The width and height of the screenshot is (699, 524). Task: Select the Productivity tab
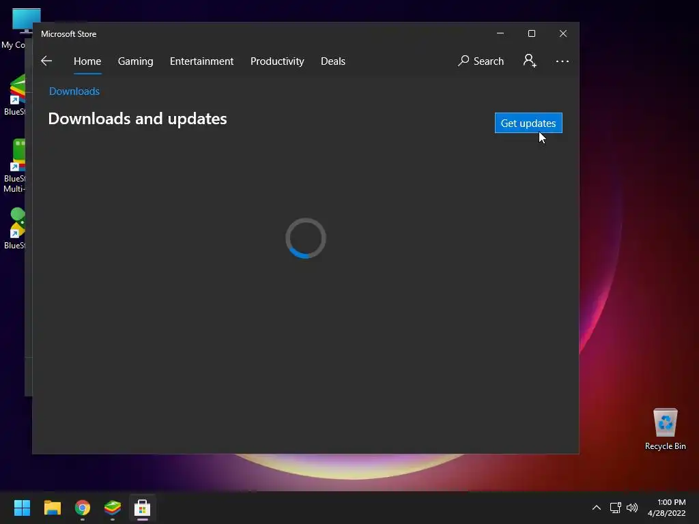coord(277,61)
